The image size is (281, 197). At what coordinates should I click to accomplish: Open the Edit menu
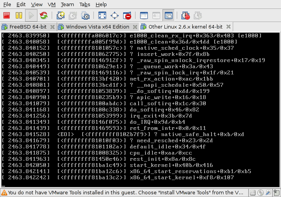click(x=21, y=4)
